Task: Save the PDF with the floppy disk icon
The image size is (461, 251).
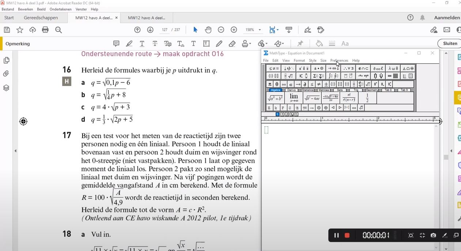Action: pyautogui.click(x=7, y=30)
